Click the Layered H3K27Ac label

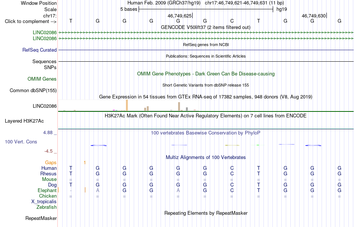tap(24, 121)
